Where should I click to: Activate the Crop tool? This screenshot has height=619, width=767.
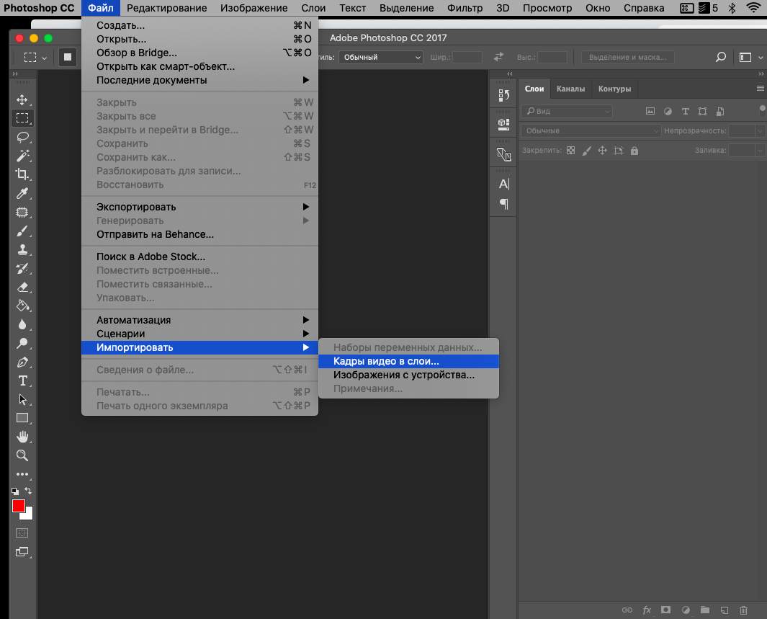22,174
